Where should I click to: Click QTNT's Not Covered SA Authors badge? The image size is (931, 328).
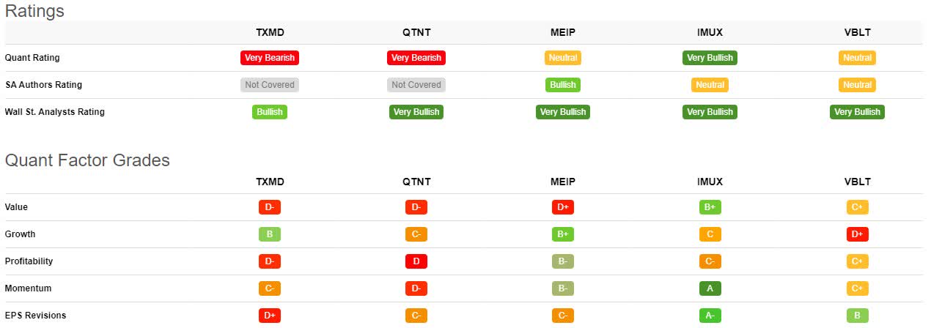click(416, 85)
